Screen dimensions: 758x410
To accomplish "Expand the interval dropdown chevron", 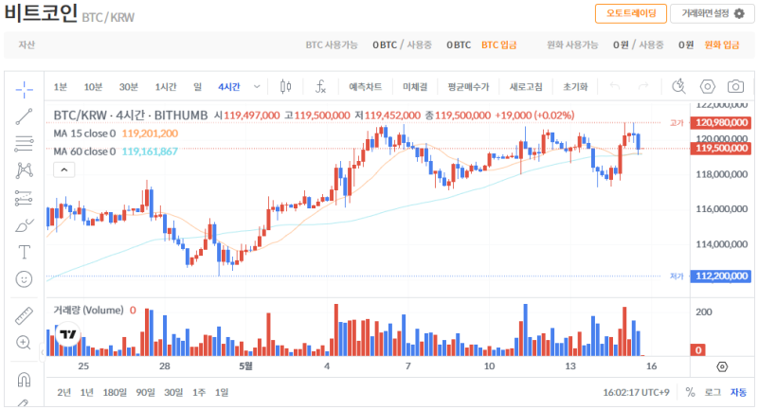I will [257, 87].
